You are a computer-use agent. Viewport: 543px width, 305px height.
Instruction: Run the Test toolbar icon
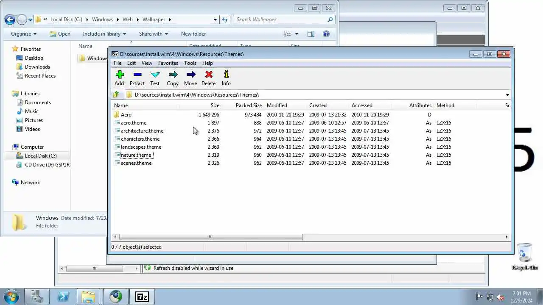click(x=155, y=75)
